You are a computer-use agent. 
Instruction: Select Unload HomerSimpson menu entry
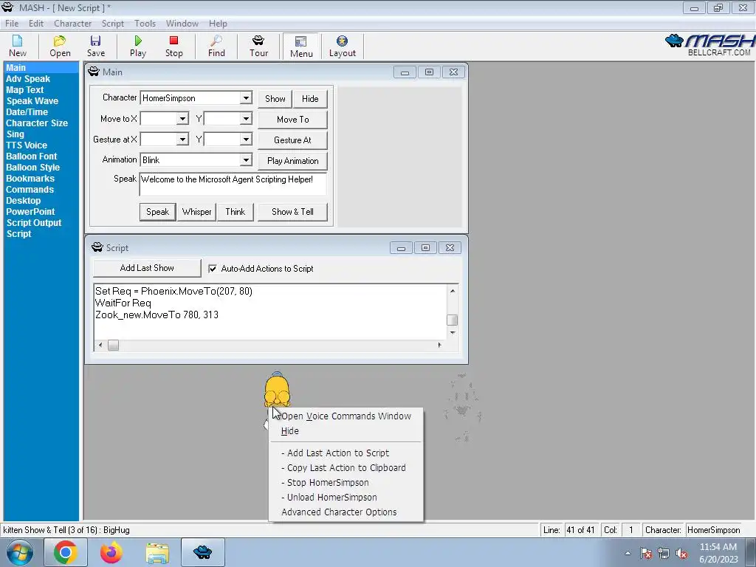point(346,498)
